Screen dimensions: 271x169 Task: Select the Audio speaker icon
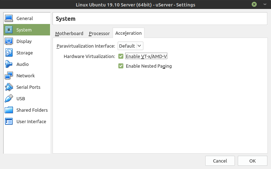9,64
